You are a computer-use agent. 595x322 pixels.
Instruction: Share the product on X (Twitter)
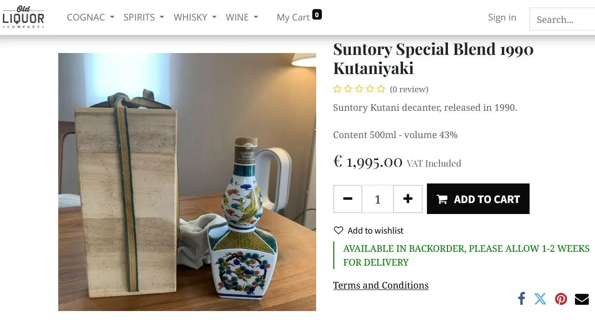(541, 299)
